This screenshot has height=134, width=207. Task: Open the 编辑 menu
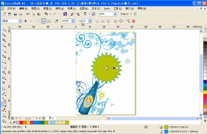(x=23, y=9)
